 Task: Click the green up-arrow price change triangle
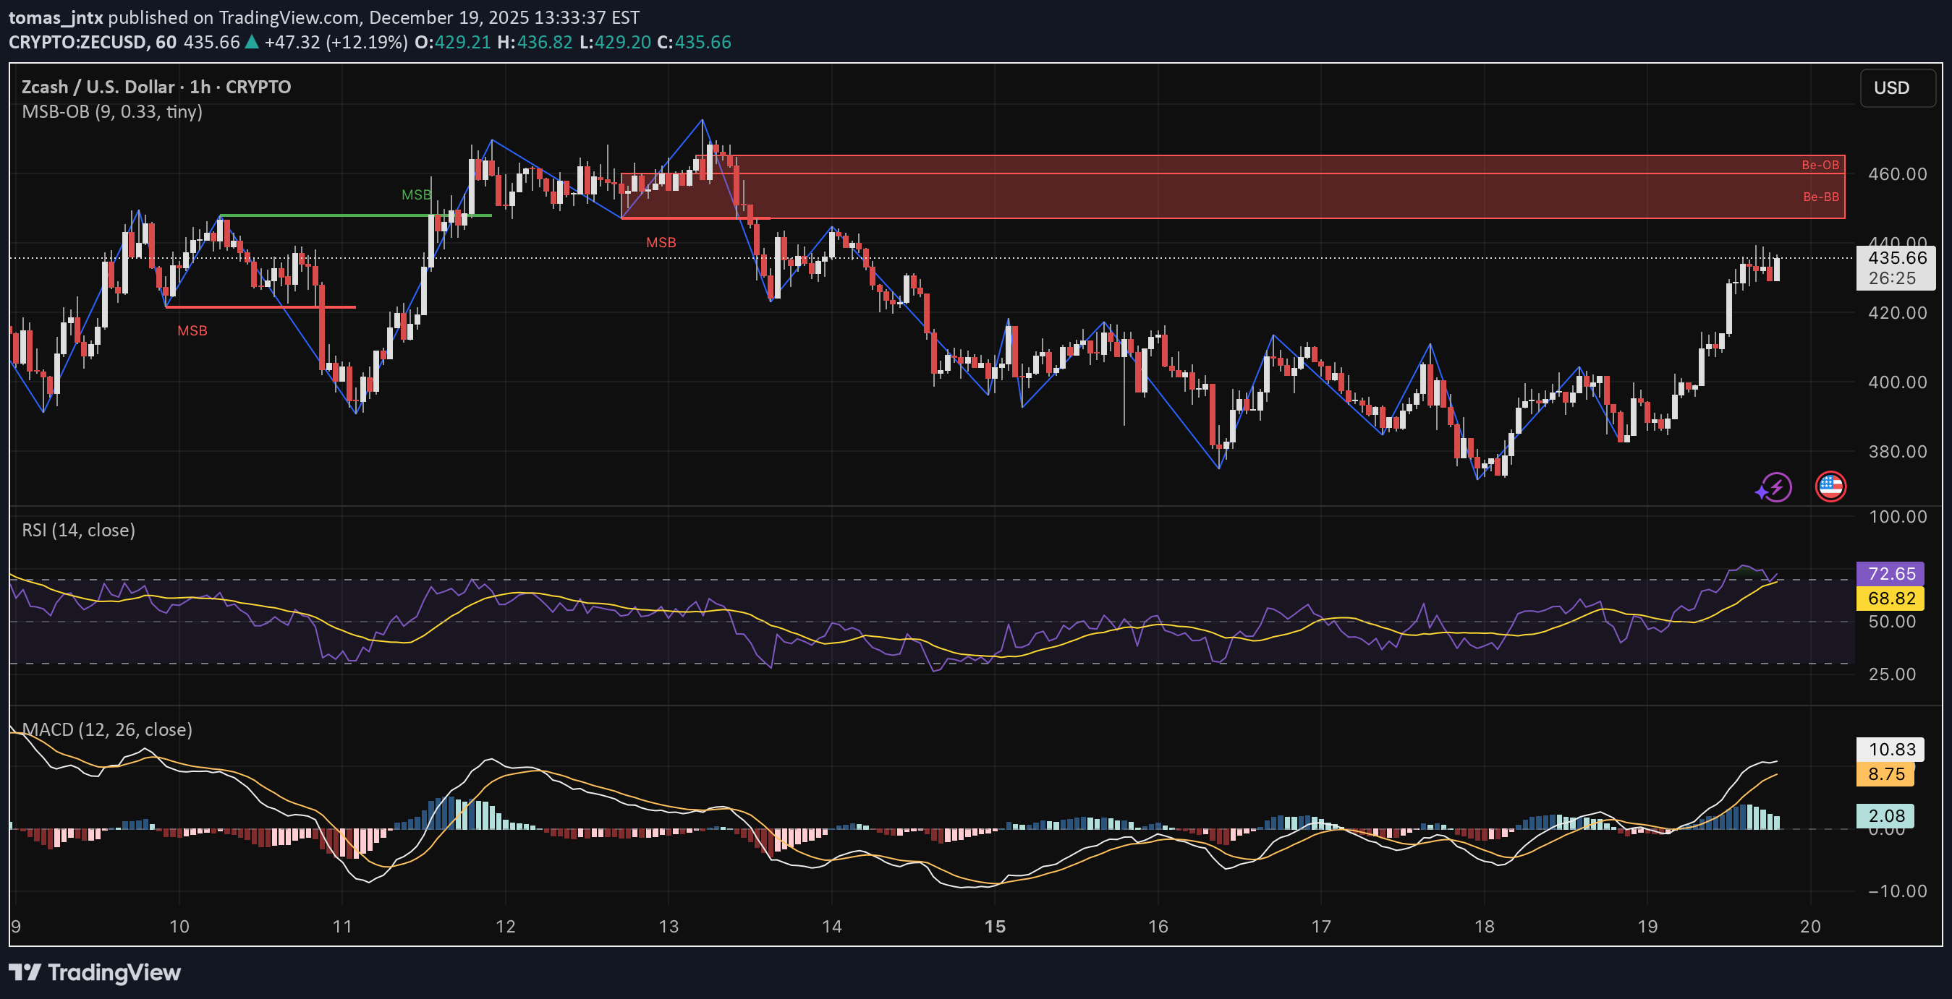(x=250, y=43)
